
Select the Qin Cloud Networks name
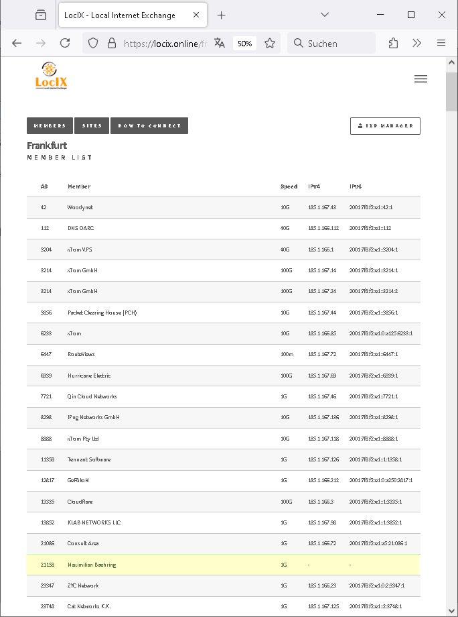92,396
